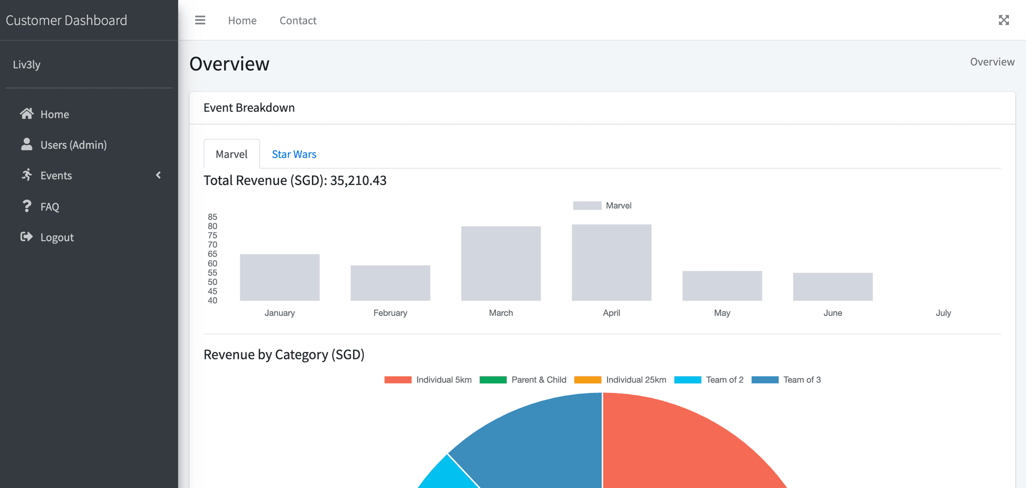Open FAQ via the question mark icon
This screenshot has width=1026, height=488.
(27, 206)
